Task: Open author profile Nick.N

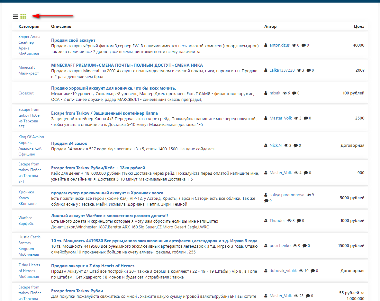Action: pos(276,145)
